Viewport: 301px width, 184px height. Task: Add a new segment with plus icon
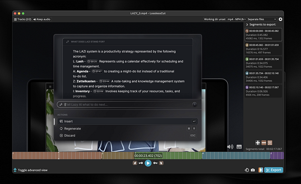click(x=258, y=142)
